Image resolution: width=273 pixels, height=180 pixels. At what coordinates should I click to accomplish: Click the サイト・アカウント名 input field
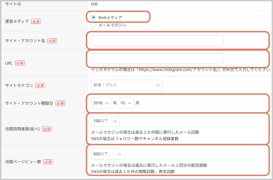click(157, 41)
